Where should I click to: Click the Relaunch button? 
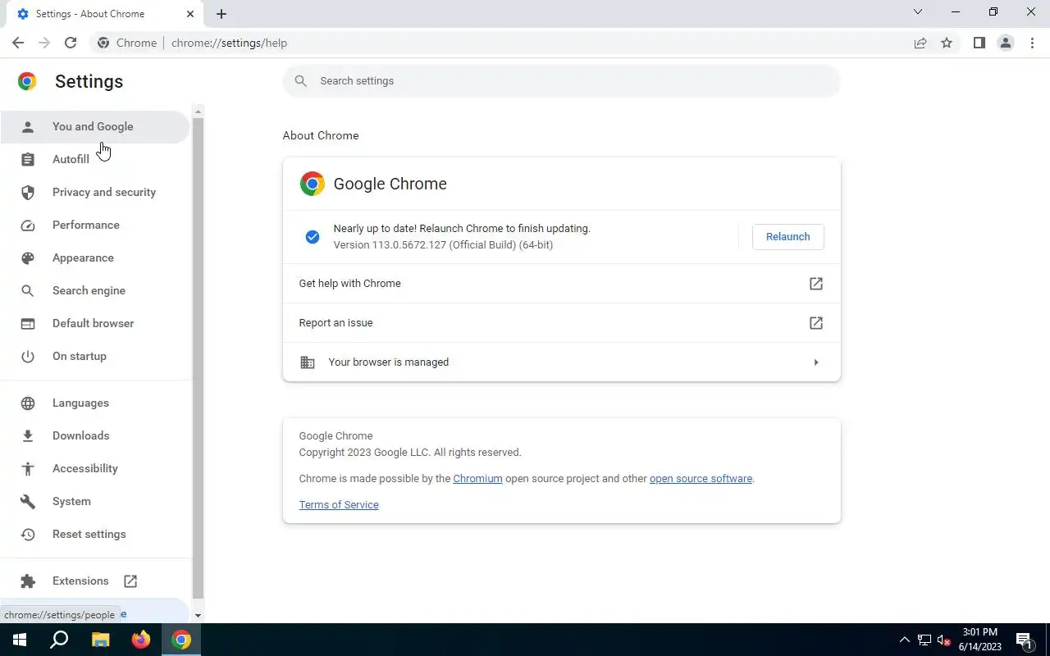click(787, 236)
